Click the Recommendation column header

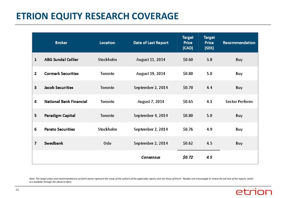tap(239, 43)
